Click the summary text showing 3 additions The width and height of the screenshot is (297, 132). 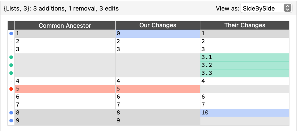tap(61, 8)
